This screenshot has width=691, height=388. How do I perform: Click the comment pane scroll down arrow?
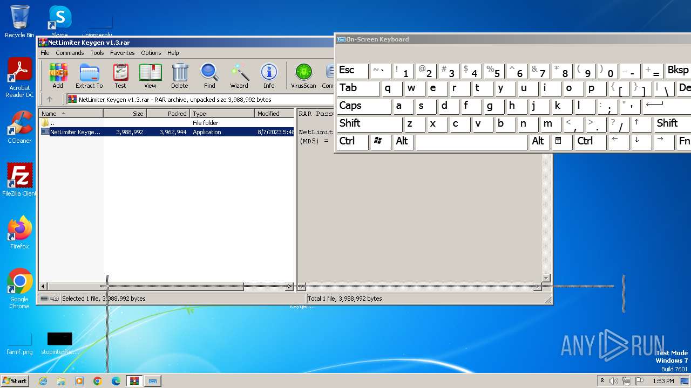pyautogui.click(x=546, y=278)
